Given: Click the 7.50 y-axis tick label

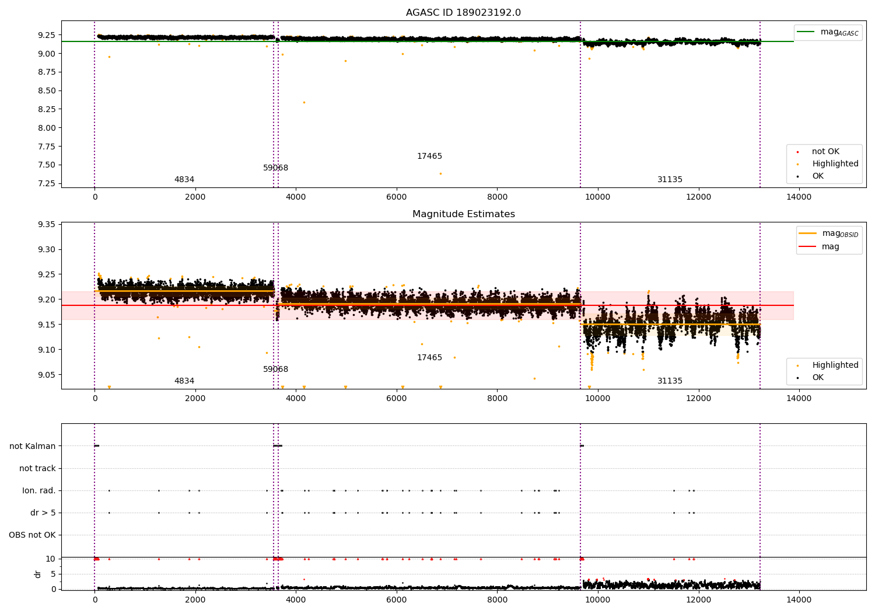Looking at the screenshot, I should click(x=46, y=165).
